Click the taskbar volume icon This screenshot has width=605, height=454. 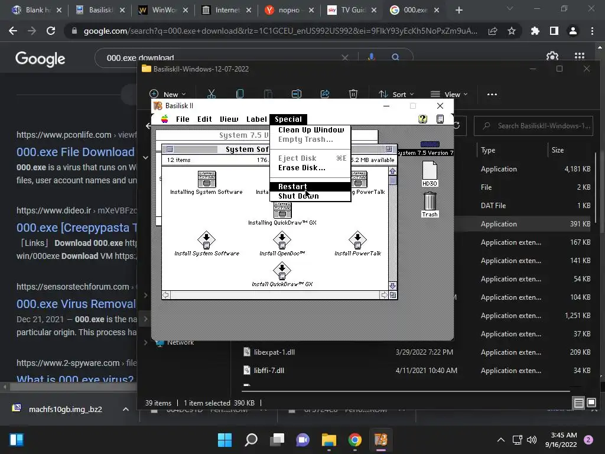[x=532, y=440]
